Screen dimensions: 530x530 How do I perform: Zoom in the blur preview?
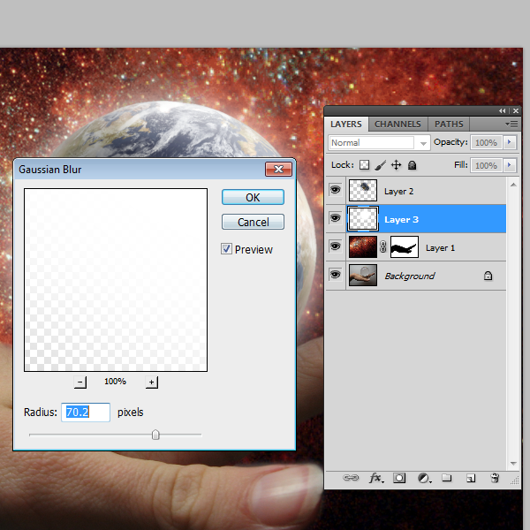click(152, 382)
